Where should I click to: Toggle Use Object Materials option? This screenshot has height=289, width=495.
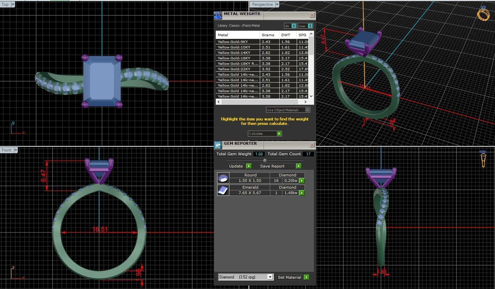point(307,110)
